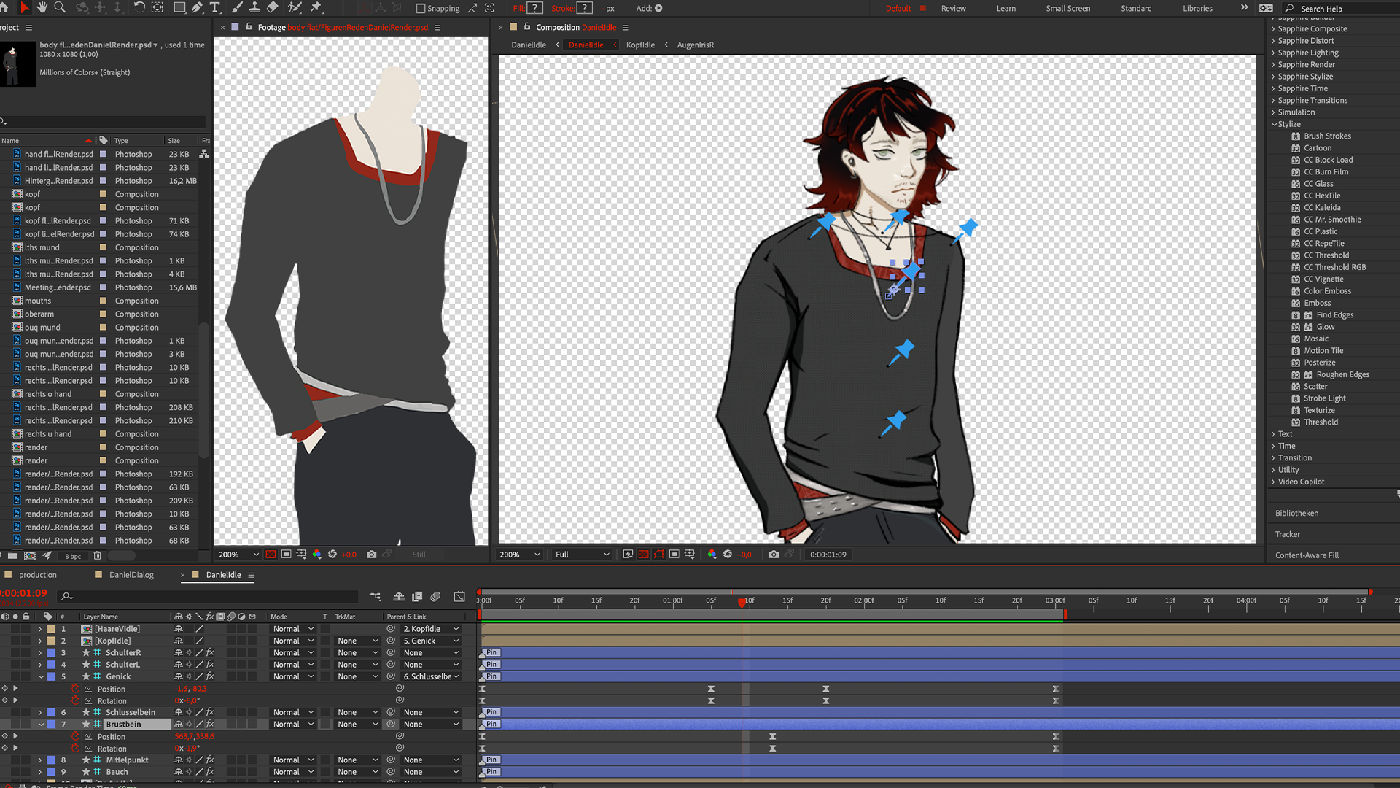The height and width of the screenshot is (788, 1400).
Task: Switch to the DanielDialog timeline tab
Action: [x=131, y=575]
